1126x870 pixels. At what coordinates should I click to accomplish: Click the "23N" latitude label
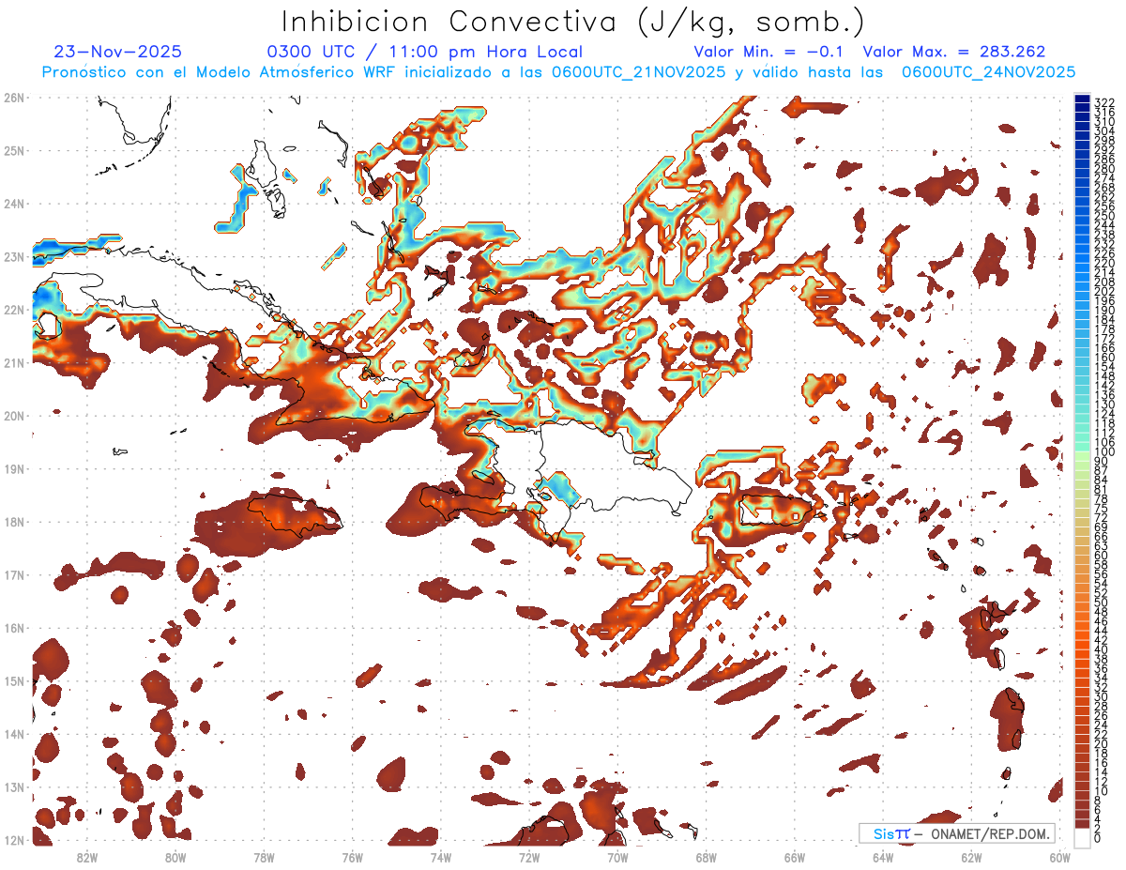[13, 256]
